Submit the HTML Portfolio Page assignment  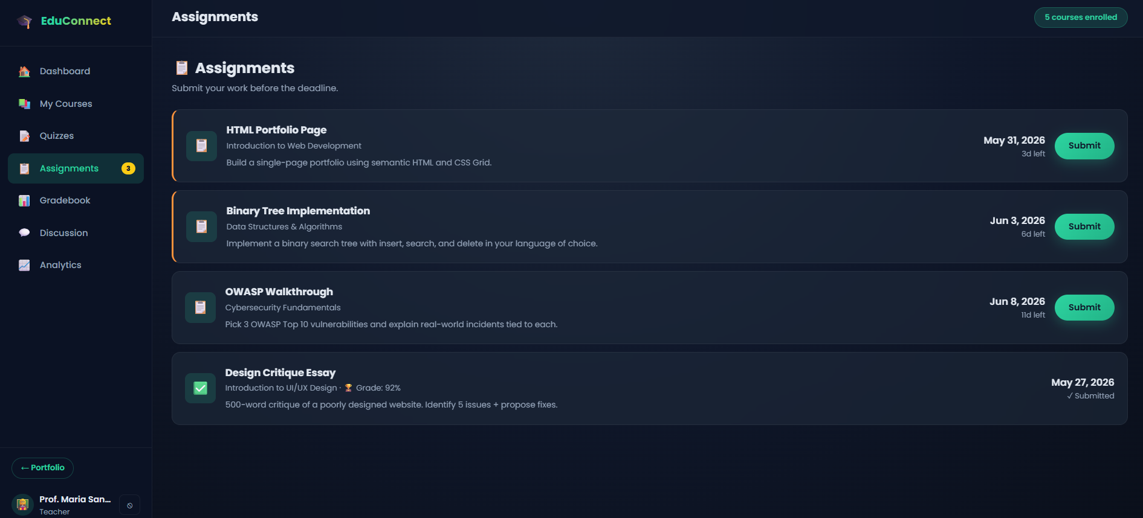coord(1084,145)
